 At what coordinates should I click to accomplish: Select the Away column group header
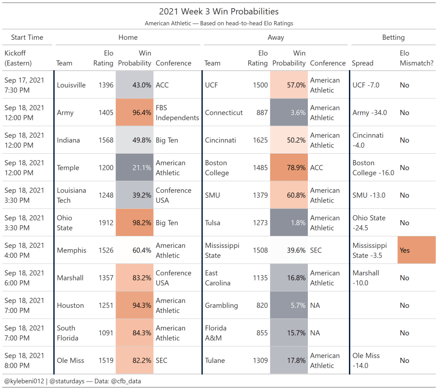point(276,37)
